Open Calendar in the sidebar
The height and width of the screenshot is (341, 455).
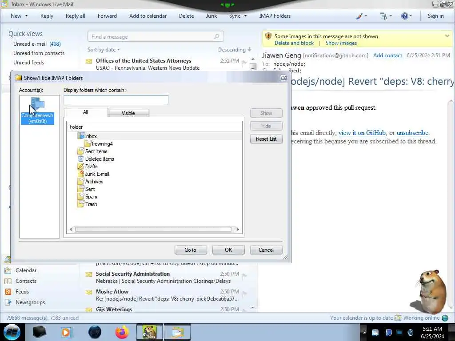click(x=20, y=270)
